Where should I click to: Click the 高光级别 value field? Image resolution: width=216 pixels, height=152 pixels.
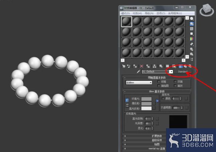(x=148, y=119)
